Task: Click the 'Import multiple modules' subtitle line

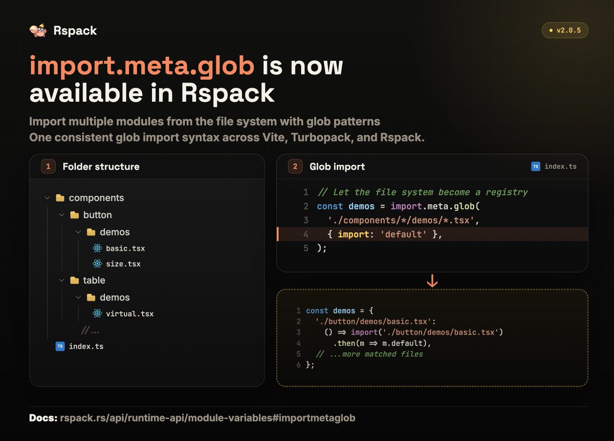Action: [x=205, y=122]
